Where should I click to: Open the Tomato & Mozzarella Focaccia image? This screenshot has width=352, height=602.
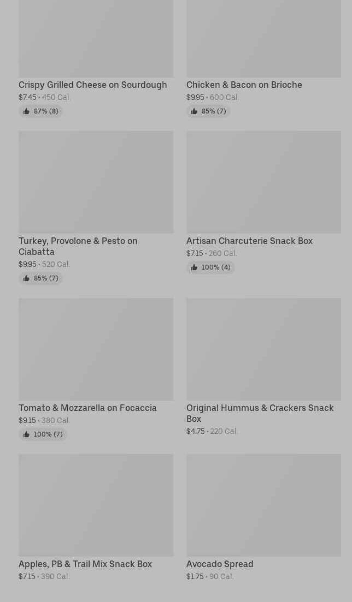pyautogui.click(x=96, y=349)
